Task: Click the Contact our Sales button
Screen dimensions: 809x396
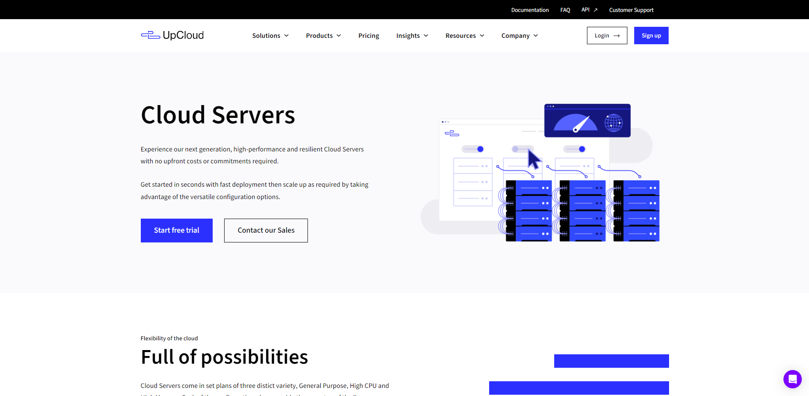Action: click(266, 231)
